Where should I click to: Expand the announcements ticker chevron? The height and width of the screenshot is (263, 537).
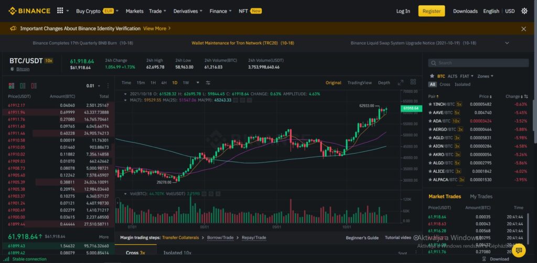pos(507,43)
